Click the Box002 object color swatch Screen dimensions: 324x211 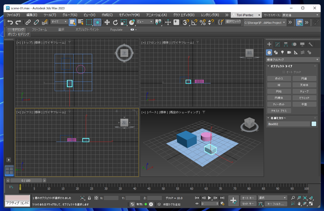point(314,124)
